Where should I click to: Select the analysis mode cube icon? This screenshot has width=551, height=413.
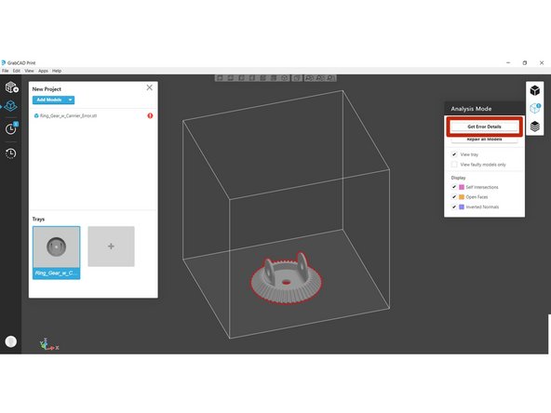pyautogui.click(x=535, y=108)
